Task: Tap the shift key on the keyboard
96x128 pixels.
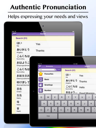Action: click(x=41, y=110)
